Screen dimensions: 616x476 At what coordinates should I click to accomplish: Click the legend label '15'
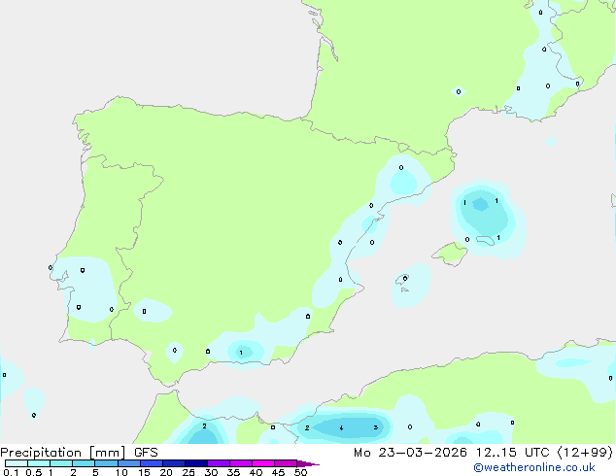144,472
